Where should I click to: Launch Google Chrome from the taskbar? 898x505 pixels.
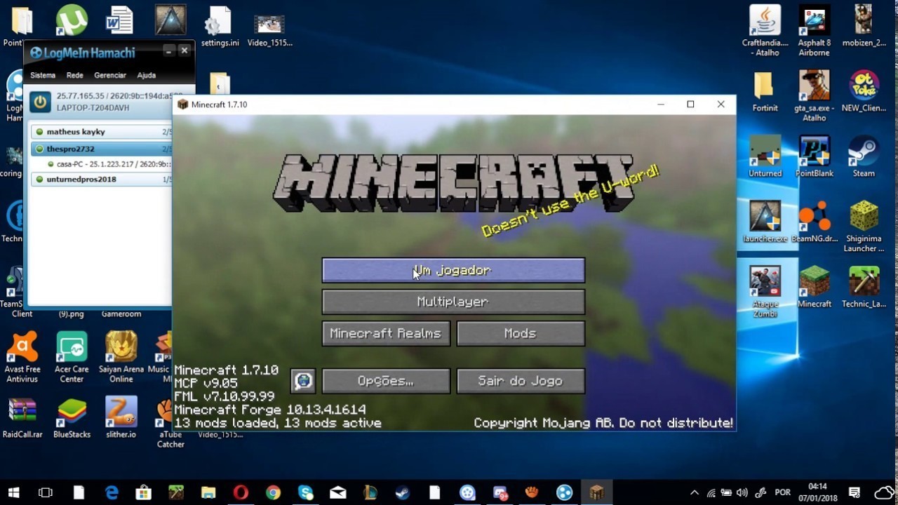click(273, 492)
